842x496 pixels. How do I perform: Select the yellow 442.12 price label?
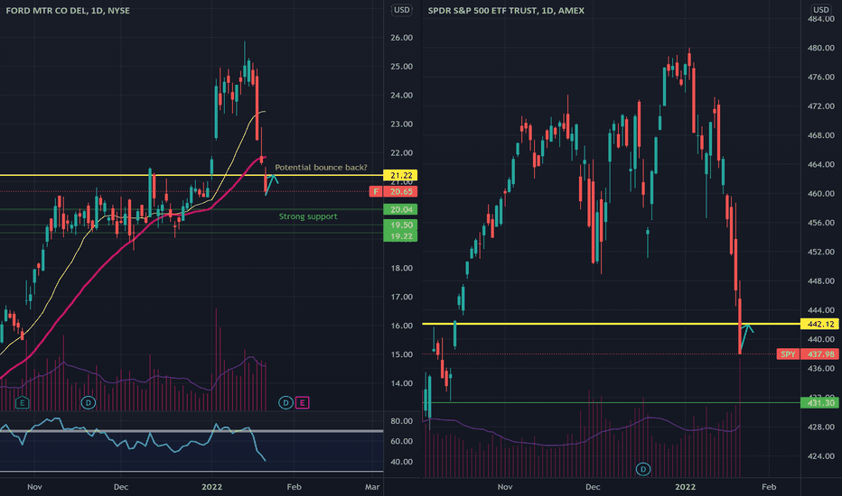click(820, 324)
